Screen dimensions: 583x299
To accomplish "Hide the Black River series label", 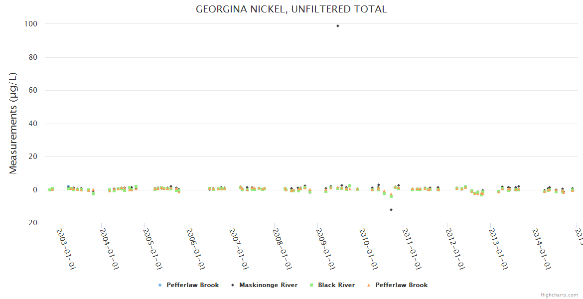I will point(336,285).
